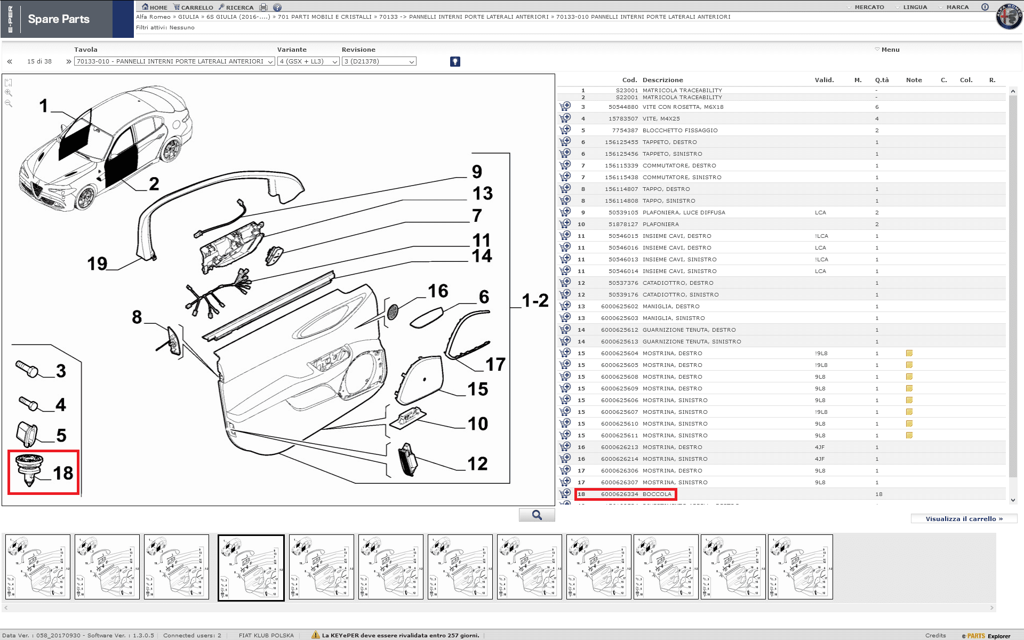Add MANIGLIA, SINISTRO to cart
The image size is (1024, 640).
(x=565, y=317)
